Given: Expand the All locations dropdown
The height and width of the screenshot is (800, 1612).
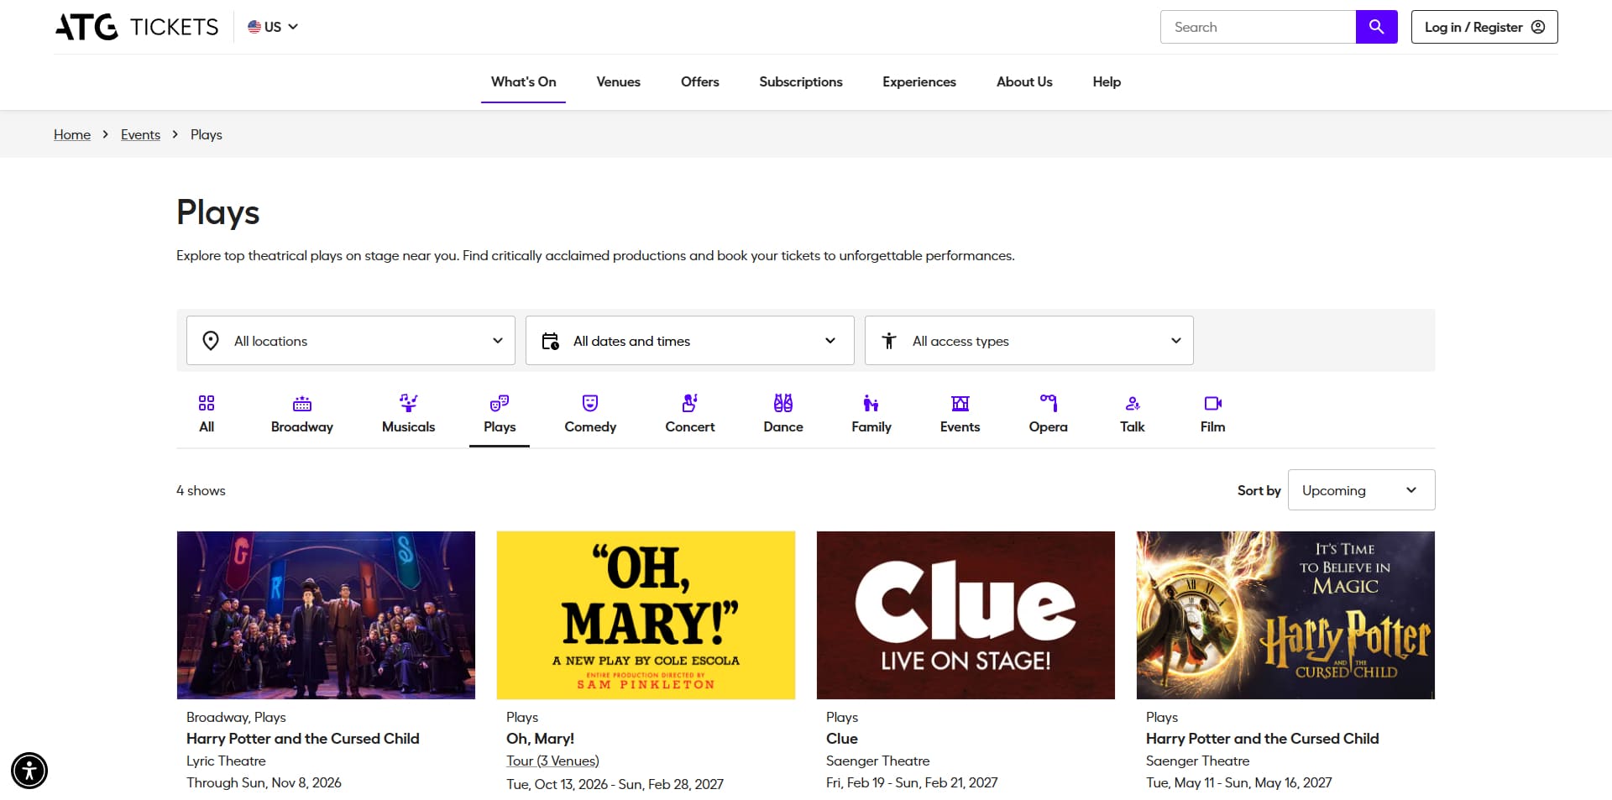Looking at the screenshot, I should [x=351, y=341].
